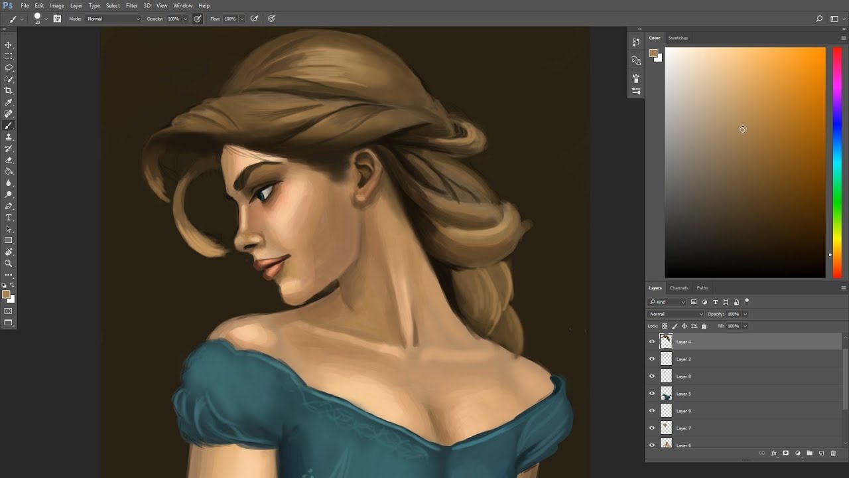Switch to the Swatches tab

point(678,38)
